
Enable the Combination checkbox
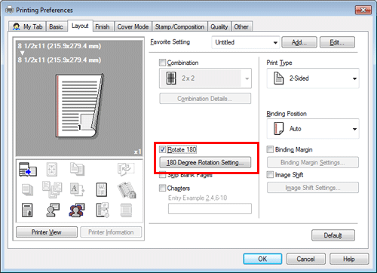click(163, 63)
